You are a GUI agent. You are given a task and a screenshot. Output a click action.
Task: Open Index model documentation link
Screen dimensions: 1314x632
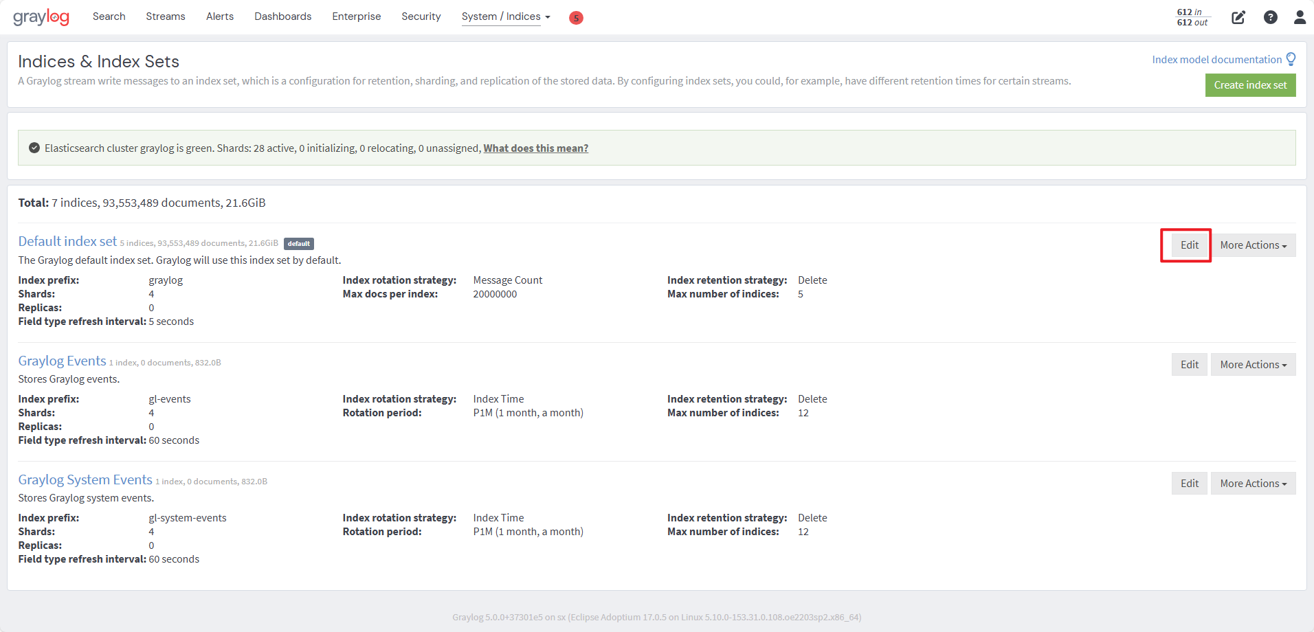(x=1217, y=60)
